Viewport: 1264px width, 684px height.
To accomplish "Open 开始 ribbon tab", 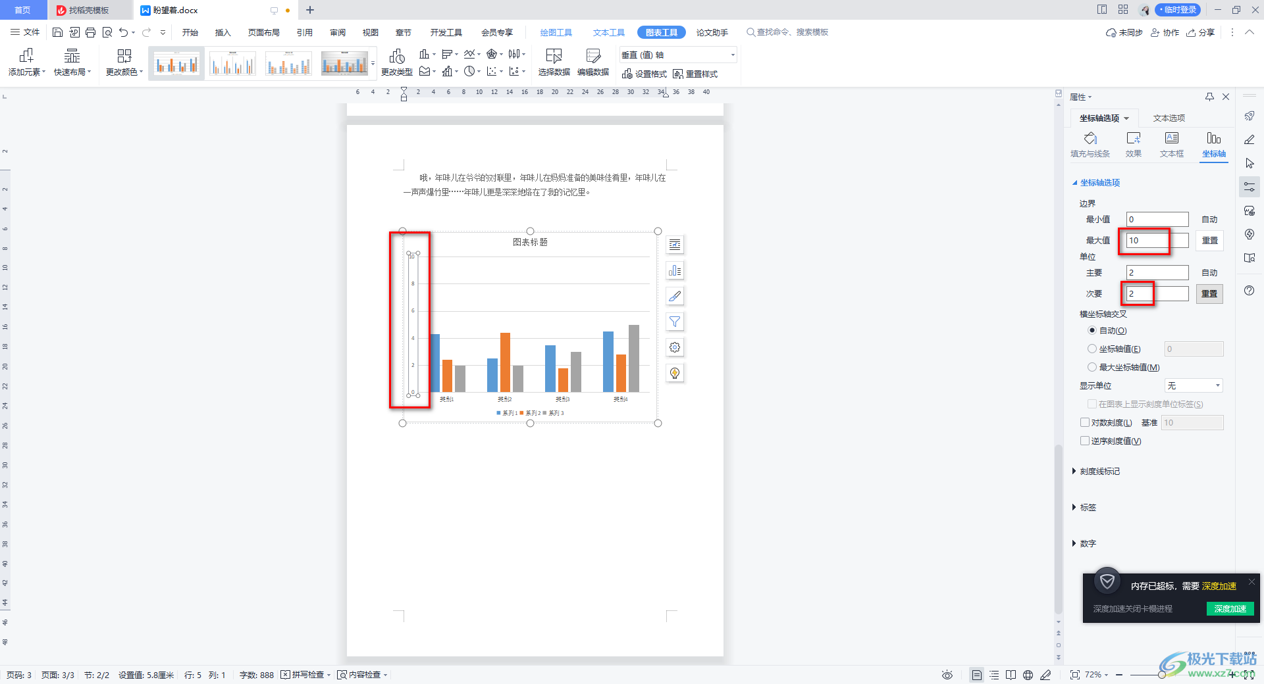I will [x=190, y=32].
